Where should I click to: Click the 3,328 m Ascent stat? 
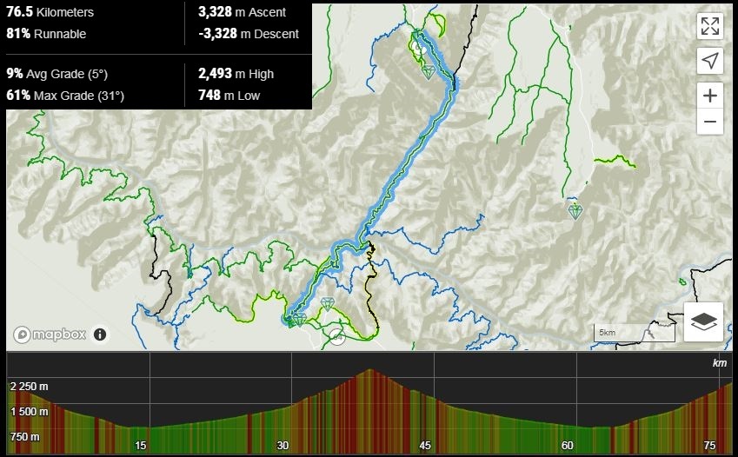pyautogui.click(x=242, y=12)
